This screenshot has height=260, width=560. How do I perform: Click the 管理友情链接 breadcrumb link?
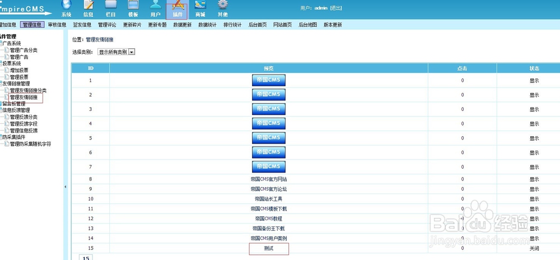[x=100, y=40]
